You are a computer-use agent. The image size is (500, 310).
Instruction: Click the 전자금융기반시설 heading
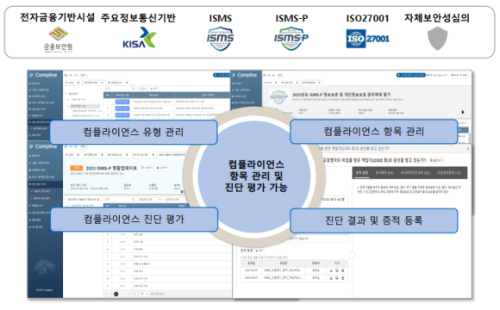pos(58,17)
